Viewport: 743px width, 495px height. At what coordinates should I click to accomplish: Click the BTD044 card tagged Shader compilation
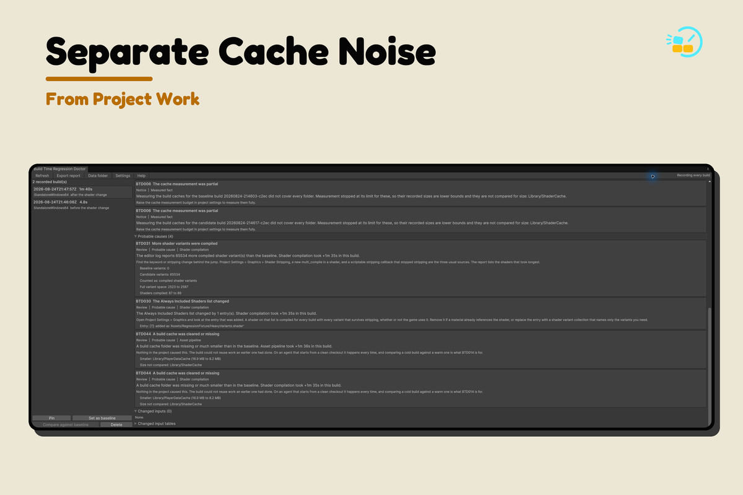click(x=420, y=389)
